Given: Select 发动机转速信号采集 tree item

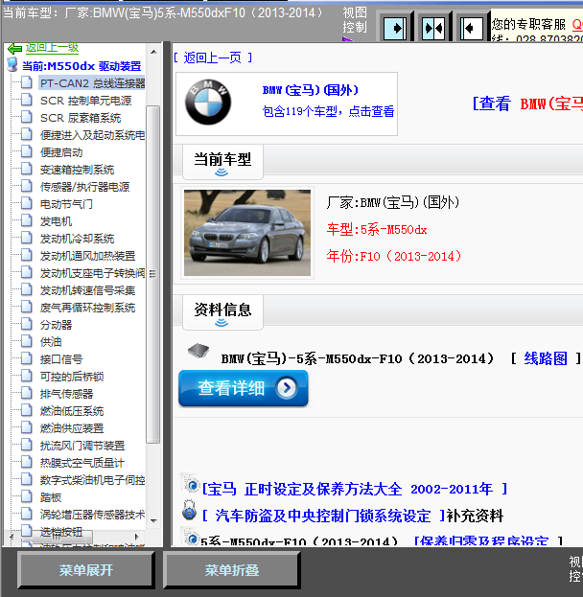Looking at the screenshot, I should 87,290.
